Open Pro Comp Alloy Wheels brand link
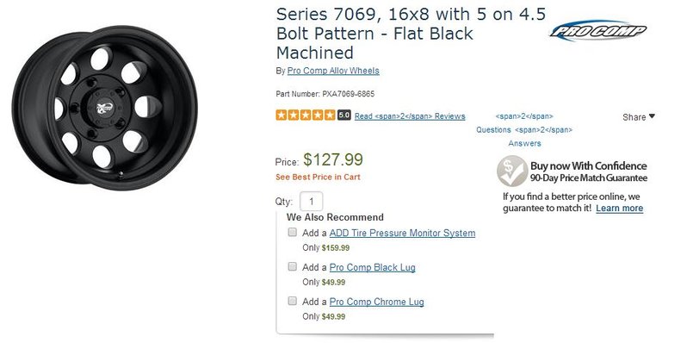 [x=333, y=71]
